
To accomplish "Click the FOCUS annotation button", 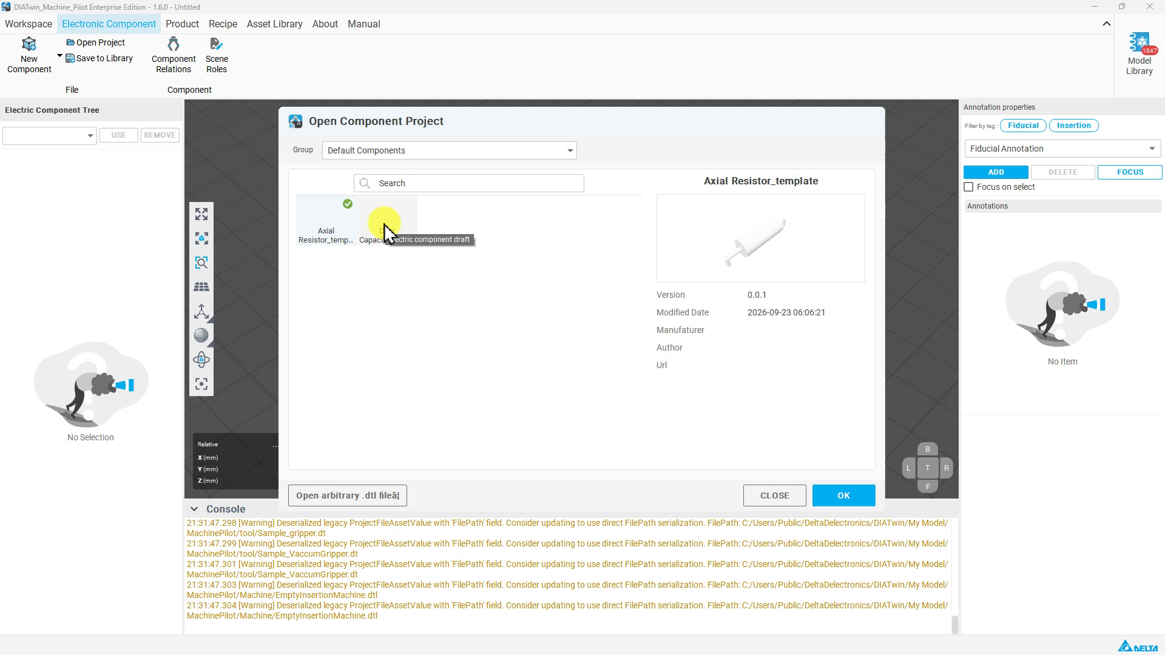I will [x=1130, y=172].
